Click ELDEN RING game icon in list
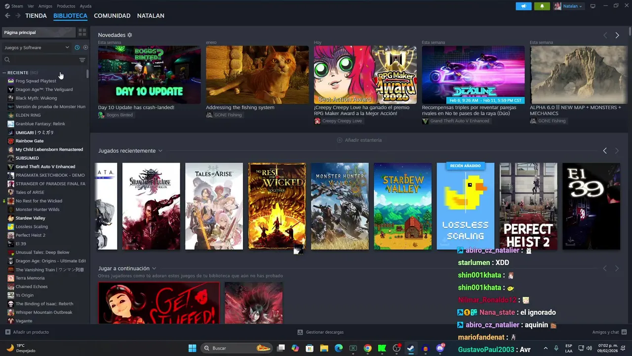The width and height of the screenshot is (632, 356). pyautogui.click(x=11, y=115)
